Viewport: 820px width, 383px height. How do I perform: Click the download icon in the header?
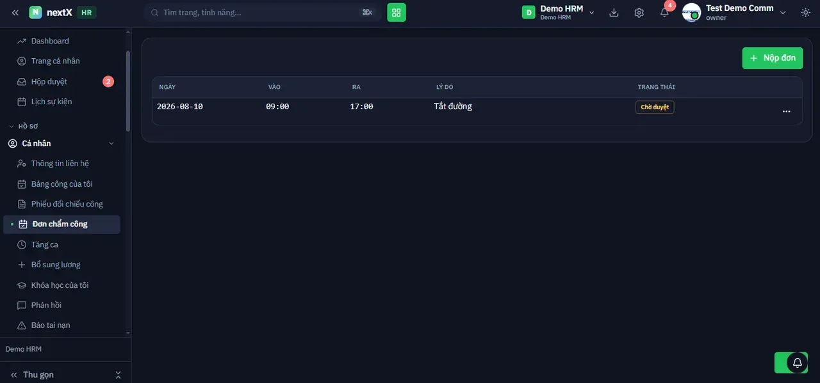click(x=614, y=13)
